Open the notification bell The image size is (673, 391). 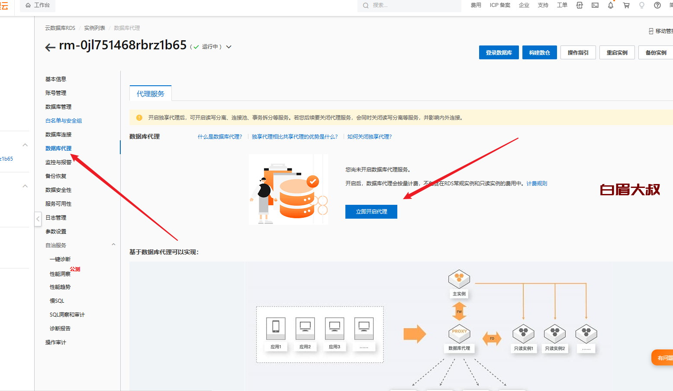(x=611, y=5)
